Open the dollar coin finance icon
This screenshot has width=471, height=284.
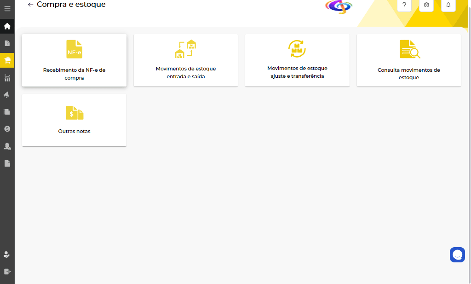7,129
